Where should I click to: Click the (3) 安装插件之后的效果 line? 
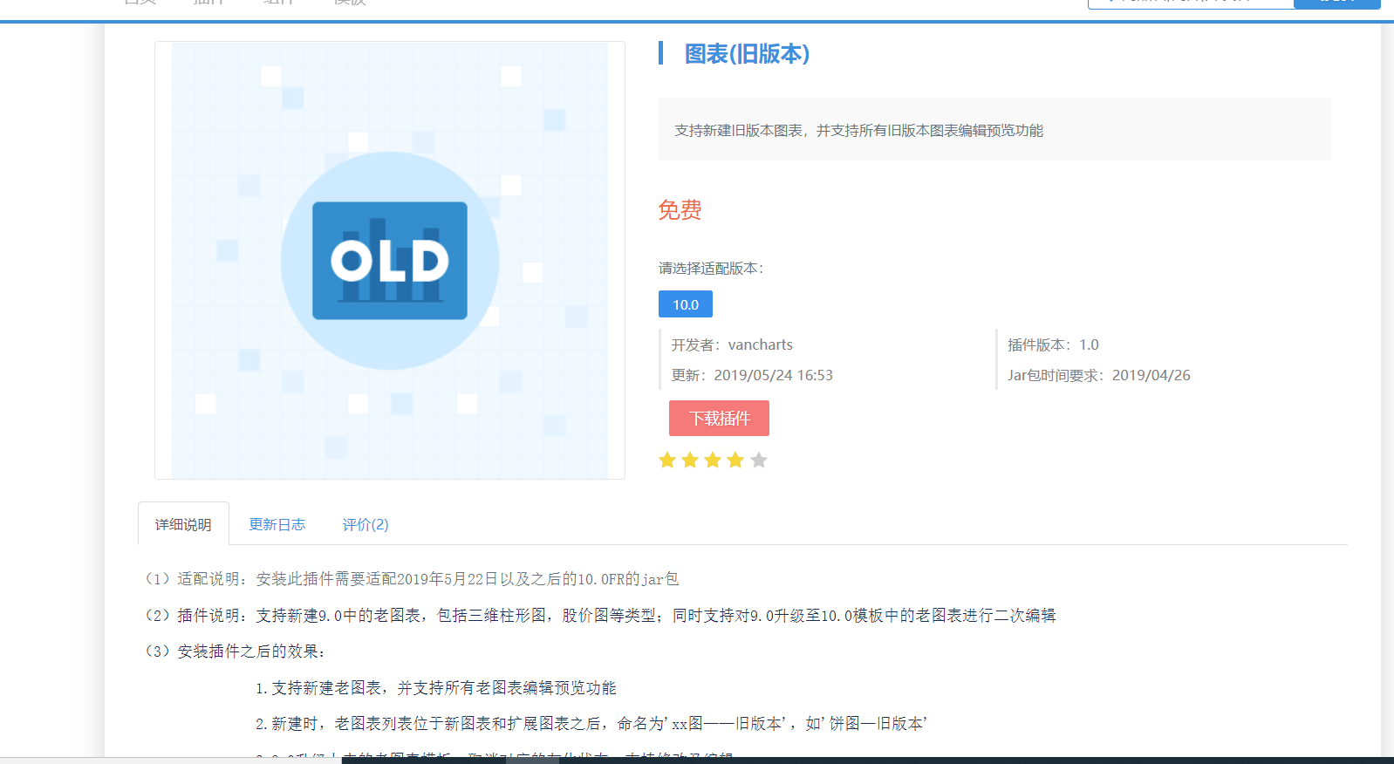(x=236, y=651)
